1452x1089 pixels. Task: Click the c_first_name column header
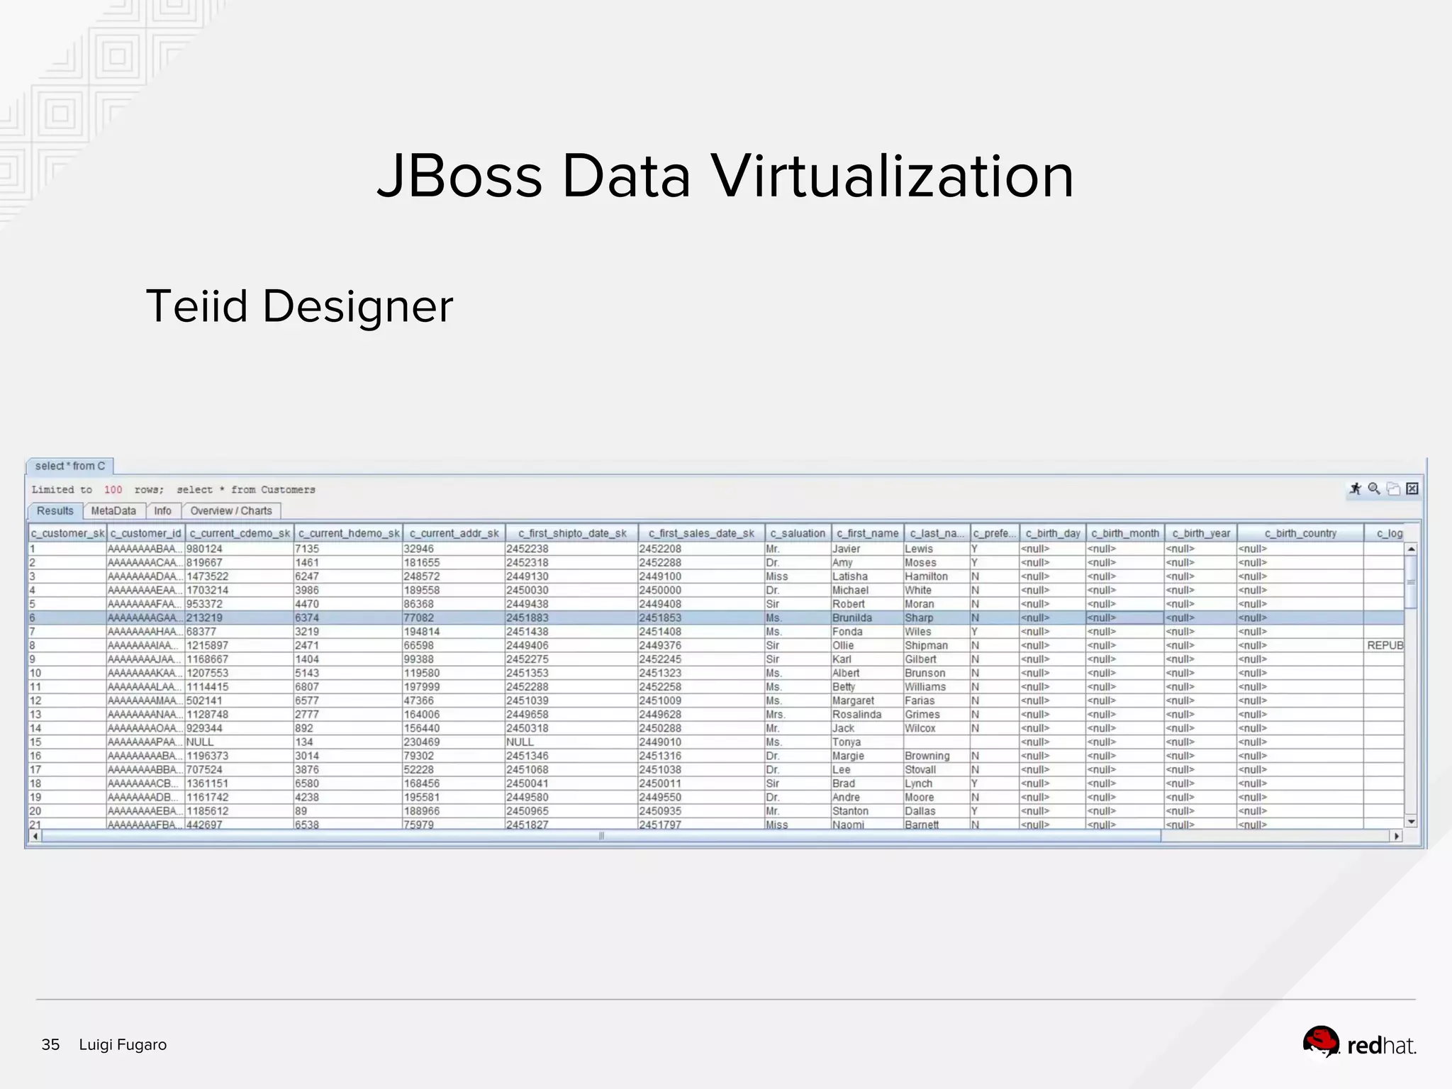click(867, 533)
